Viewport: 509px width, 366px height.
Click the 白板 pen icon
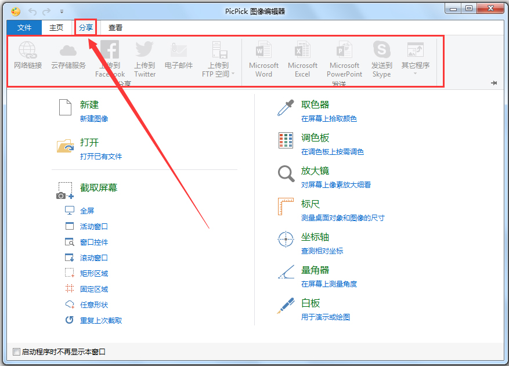click(286, 305)
